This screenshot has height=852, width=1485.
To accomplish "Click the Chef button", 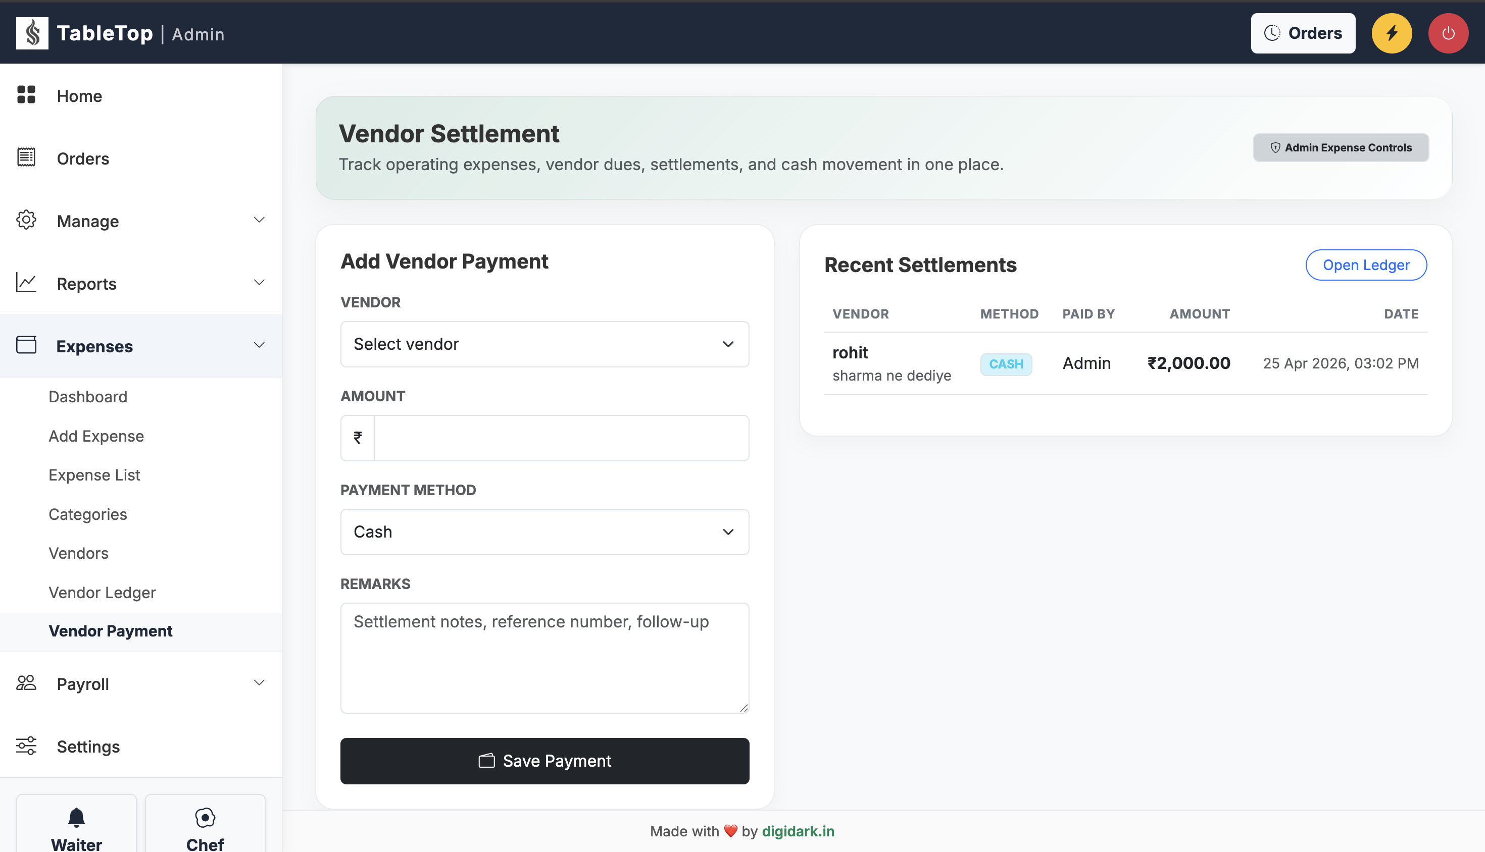I will tap(205, 824).
